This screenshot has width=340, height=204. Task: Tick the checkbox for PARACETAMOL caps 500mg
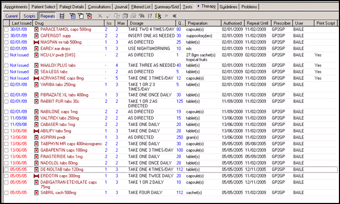pos(6,30)
